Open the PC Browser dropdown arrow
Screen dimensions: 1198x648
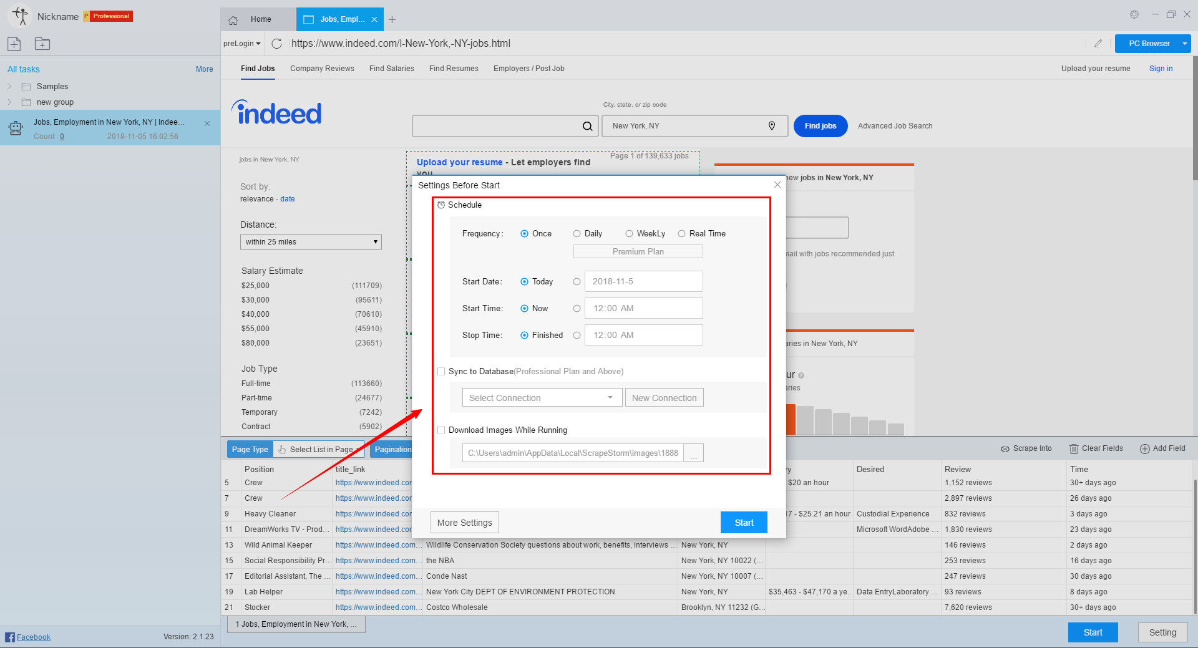[x=1184, y=44]
